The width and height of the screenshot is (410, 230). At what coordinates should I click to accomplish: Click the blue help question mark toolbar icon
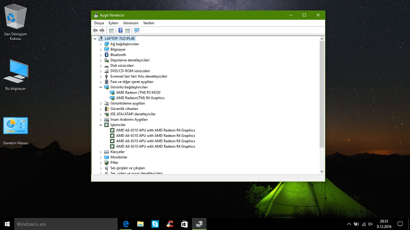click(120, 30)
